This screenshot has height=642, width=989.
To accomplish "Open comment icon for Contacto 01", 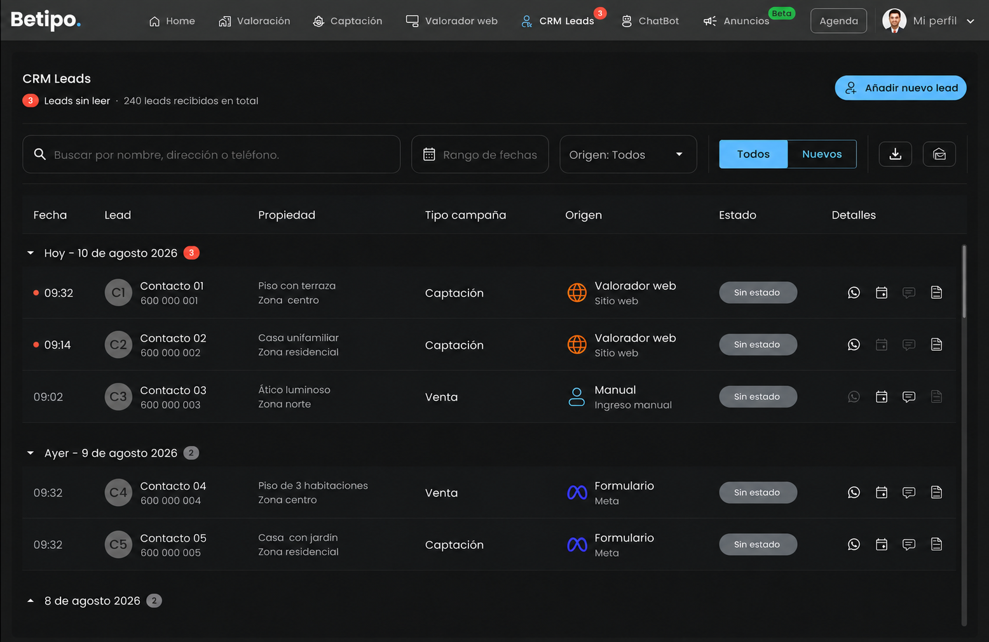I will point(909,293).
